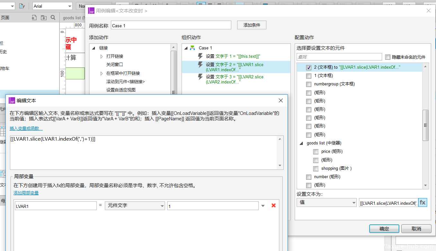436x251 pixels.
Task: Select the 滚动到元件<锚链接> action
Action: point(126,82)
